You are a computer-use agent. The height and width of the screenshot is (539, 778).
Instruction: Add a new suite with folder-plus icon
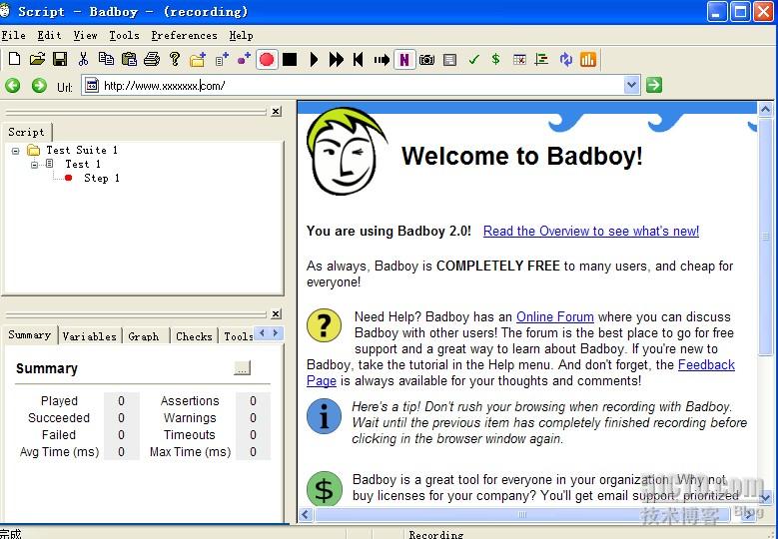point(198,60)
